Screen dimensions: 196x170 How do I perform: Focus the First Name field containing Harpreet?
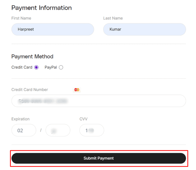53,29
